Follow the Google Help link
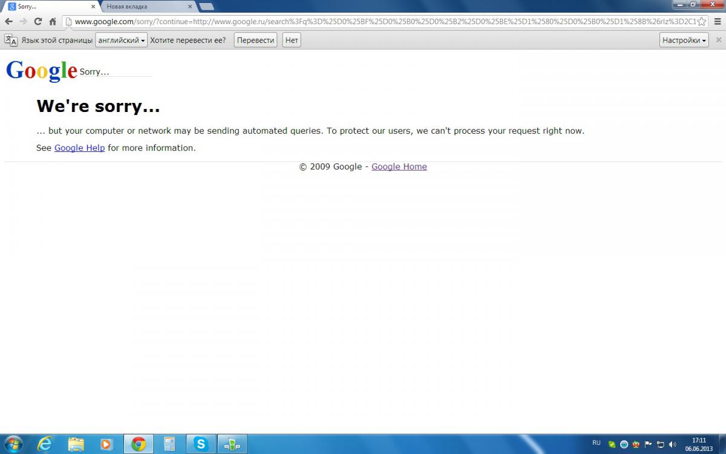 tap(79, 148)
